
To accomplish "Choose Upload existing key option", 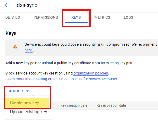I will 29,112.
